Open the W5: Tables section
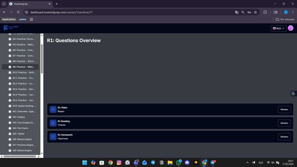 tap(20, 134)
